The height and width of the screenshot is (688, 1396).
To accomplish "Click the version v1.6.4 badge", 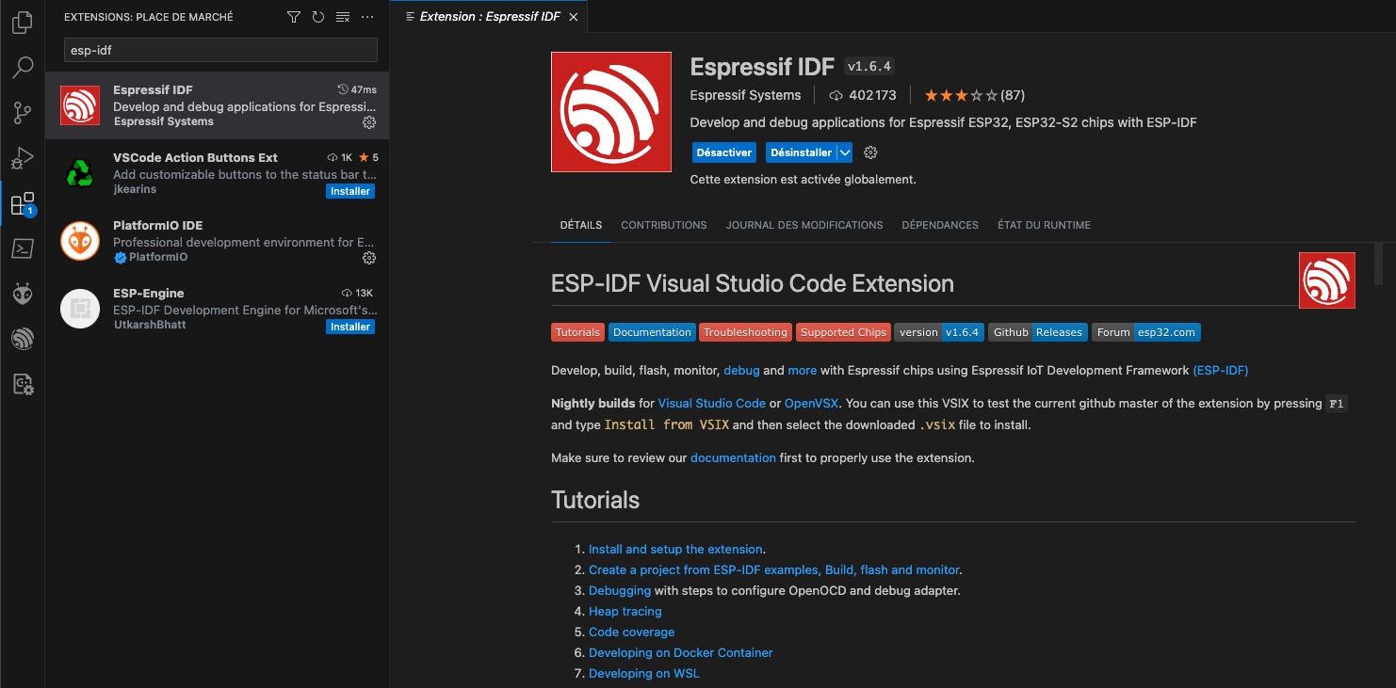I will click(x=939, y=332).
